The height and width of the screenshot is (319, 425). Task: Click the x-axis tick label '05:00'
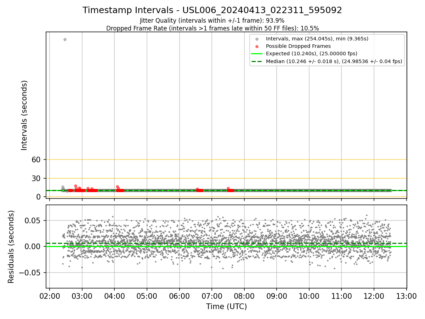tap(147, 296)
